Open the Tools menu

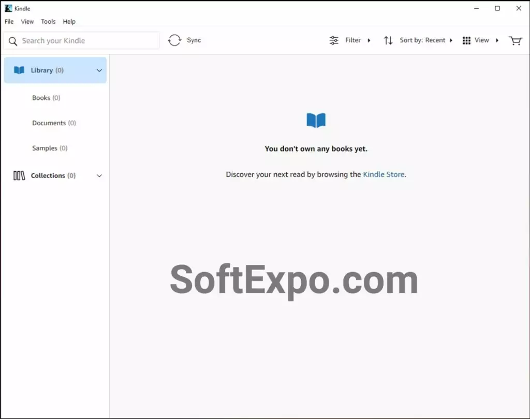[48, 22]
